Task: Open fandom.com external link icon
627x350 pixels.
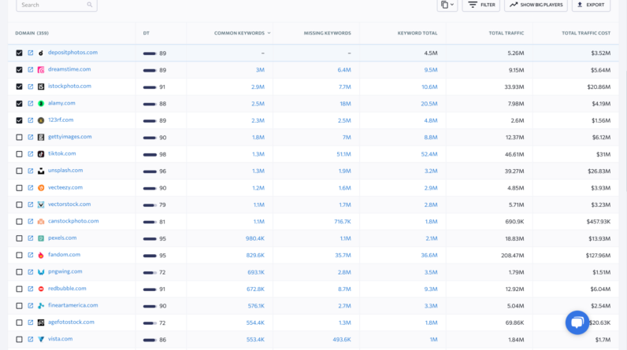Action: [x=31, y=255]
